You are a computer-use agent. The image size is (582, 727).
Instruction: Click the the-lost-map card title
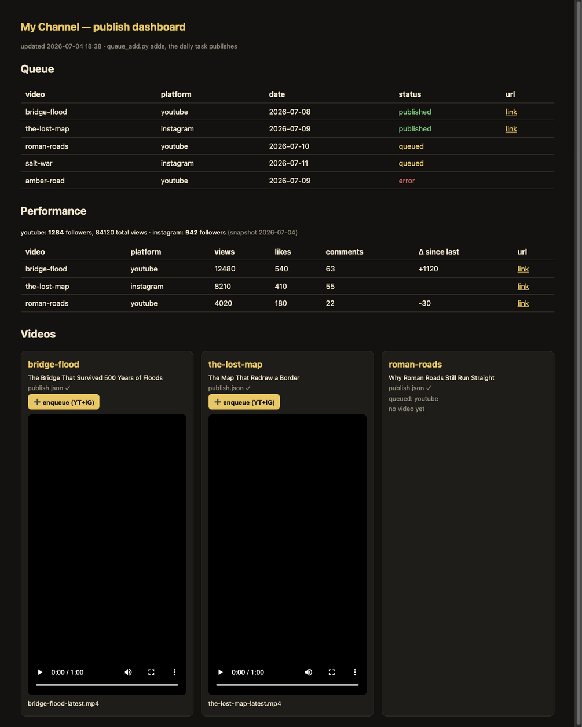(235, 364)
